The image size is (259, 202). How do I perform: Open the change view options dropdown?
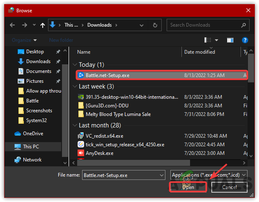(x=216, y=40)
